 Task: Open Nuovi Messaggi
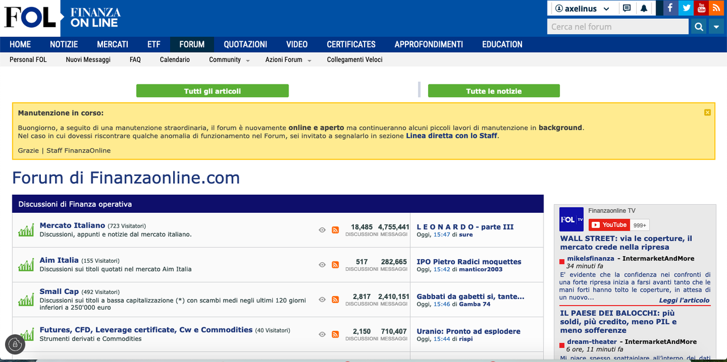[88, 60]
